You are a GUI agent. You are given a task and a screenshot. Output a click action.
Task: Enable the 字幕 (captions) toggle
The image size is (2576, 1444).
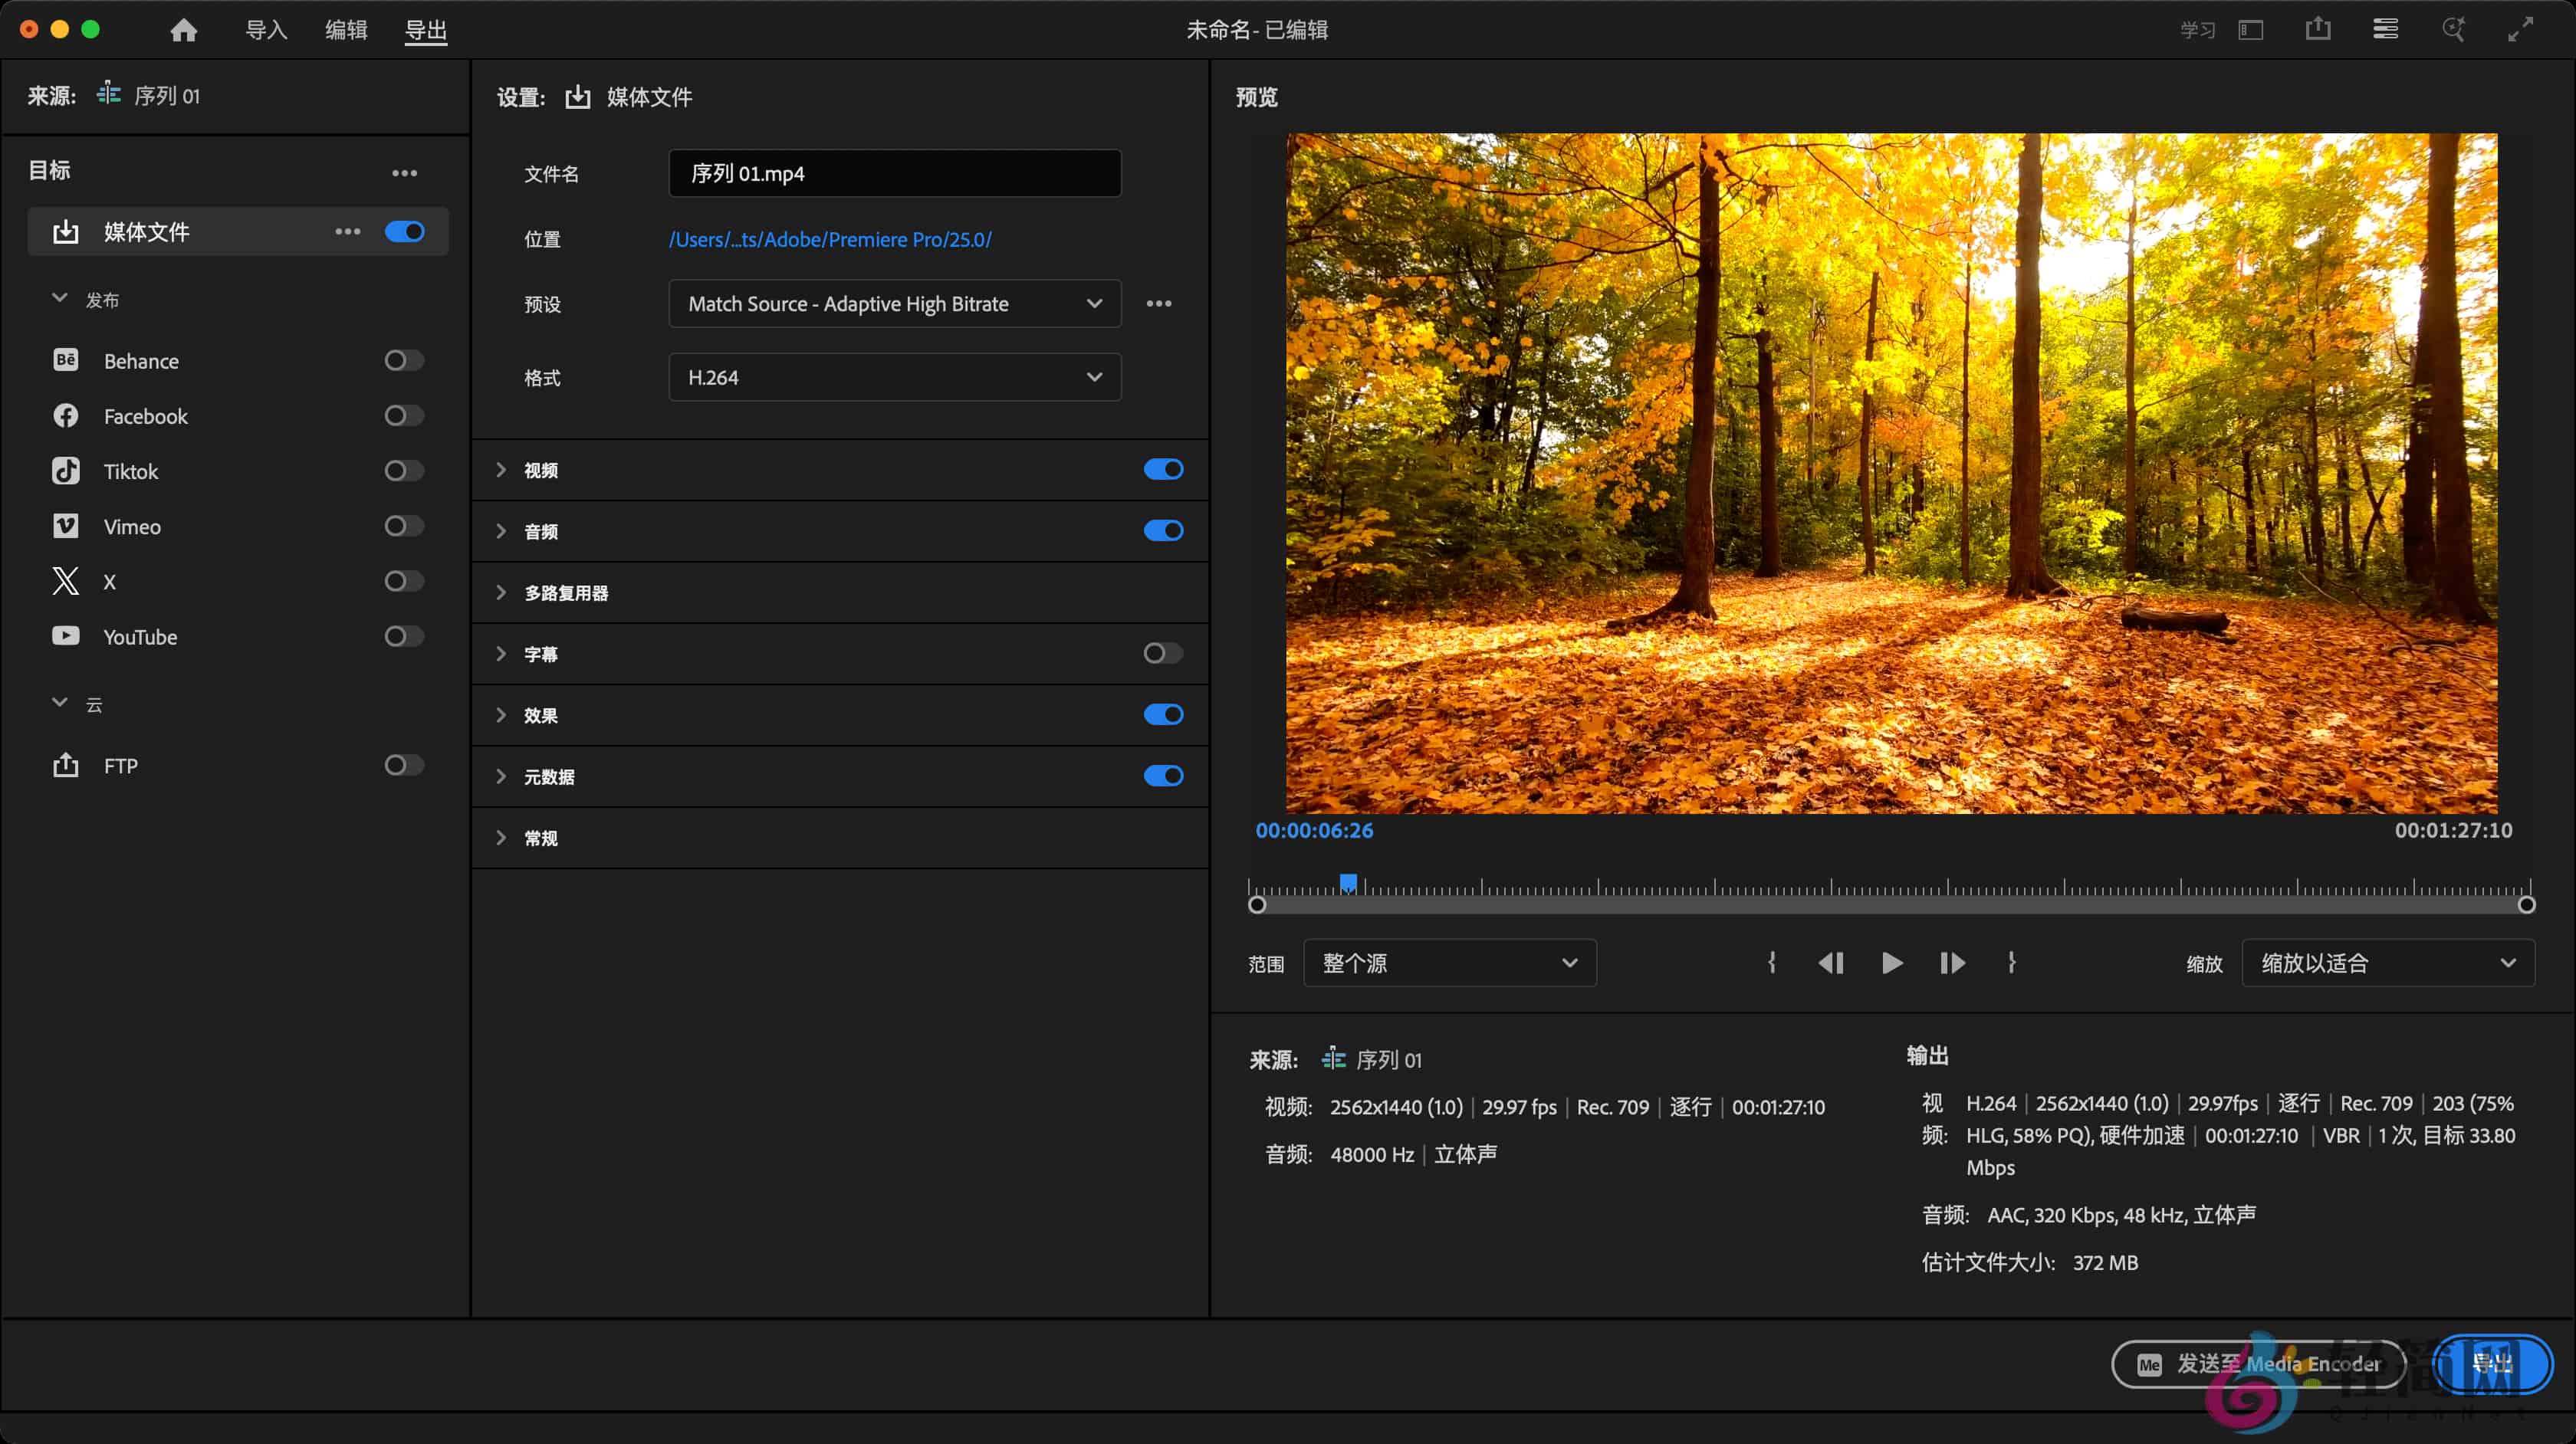(1162, 653)
